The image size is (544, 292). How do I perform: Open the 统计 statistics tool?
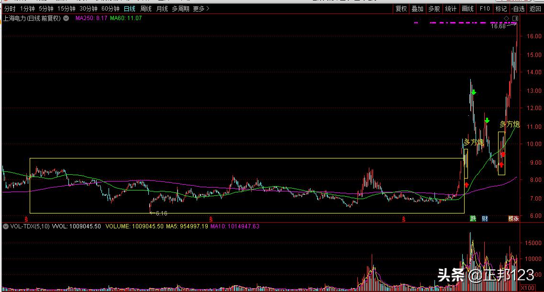(x=451, y=9)
